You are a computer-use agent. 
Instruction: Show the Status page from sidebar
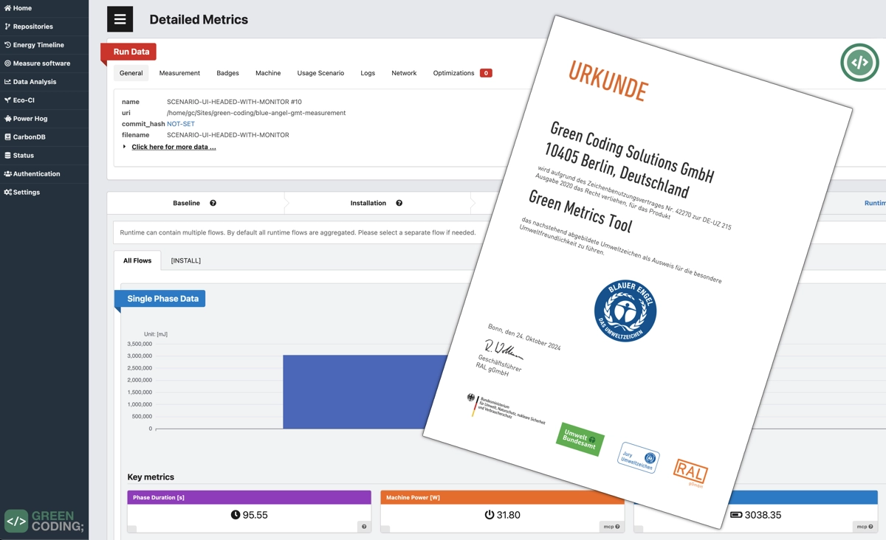point(19,156)
